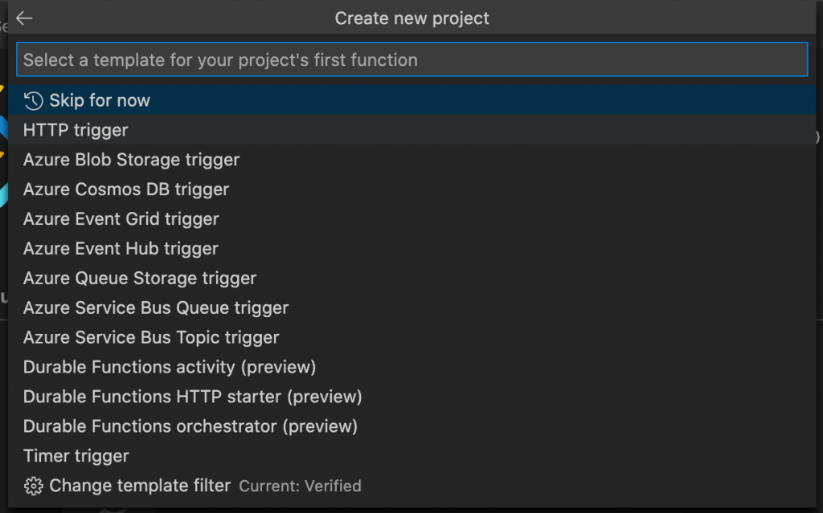Select Azure Blob Storage trigger
The width and height of the screenshot is (823, 513).
pos(131,160)
